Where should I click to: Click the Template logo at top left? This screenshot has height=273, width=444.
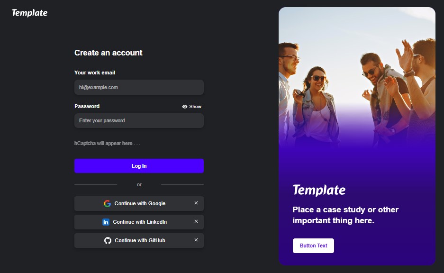(x=29, y=13)
